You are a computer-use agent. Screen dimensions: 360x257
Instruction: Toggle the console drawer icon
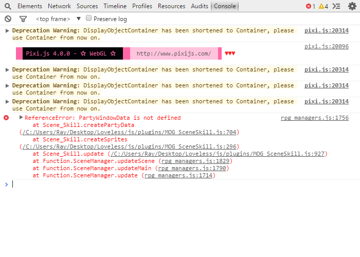coord(336,6)
